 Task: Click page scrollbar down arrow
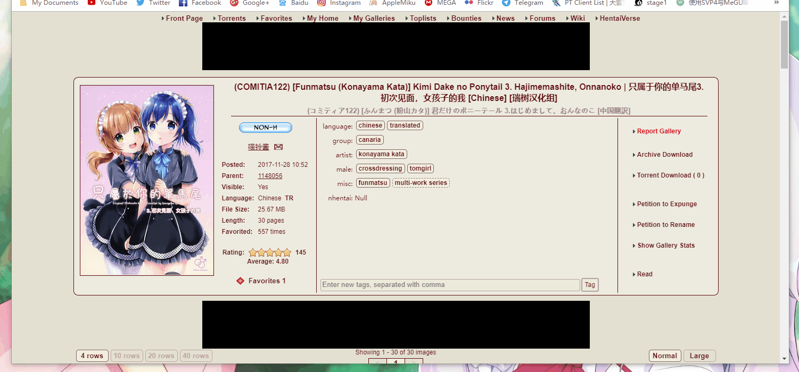tap(784, 359)
